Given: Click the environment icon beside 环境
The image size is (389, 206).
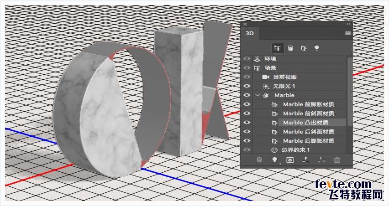Looking at the screenshot, I should tap(257, 59).
